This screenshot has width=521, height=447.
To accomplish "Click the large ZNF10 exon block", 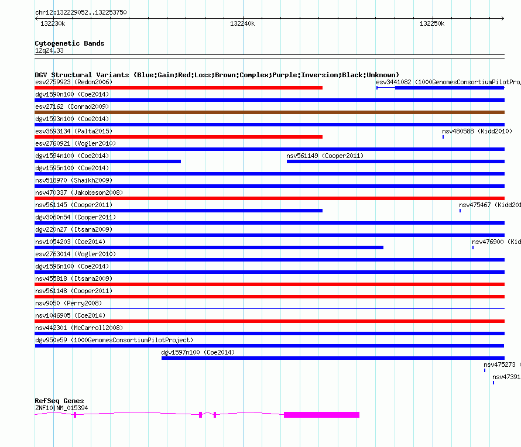I will pyautogui.click(x=321, y=415).
